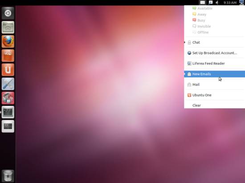This screenshot has height=183, width=245.
Task: Open the Ubuntu Dash home button
Action: tap(8, 13)
